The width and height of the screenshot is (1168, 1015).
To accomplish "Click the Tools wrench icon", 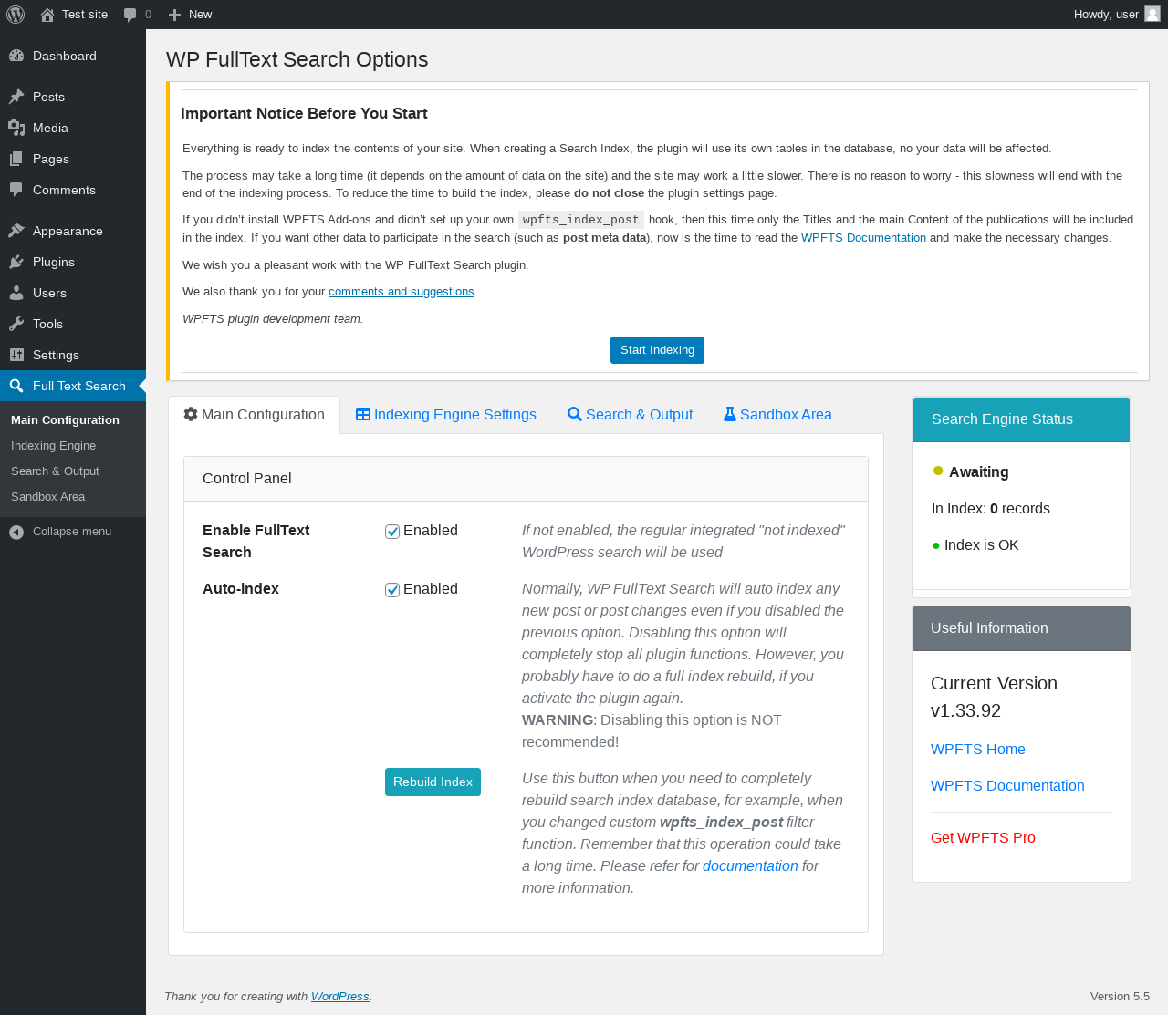I will pyautogui.click(x=16, y=324).
